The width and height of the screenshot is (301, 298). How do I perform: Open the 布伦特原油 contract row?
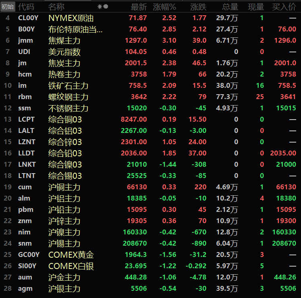(x=75, y=29)
